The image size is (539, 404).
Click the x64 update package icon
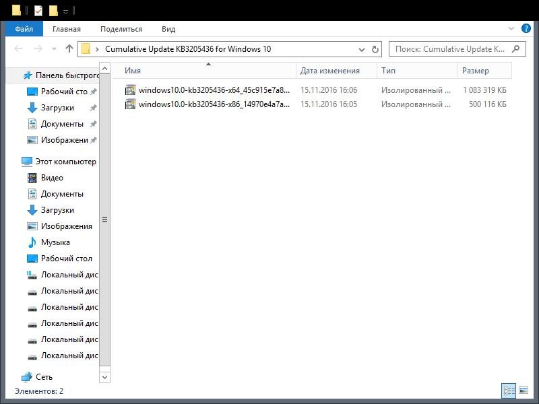point(130,90)
